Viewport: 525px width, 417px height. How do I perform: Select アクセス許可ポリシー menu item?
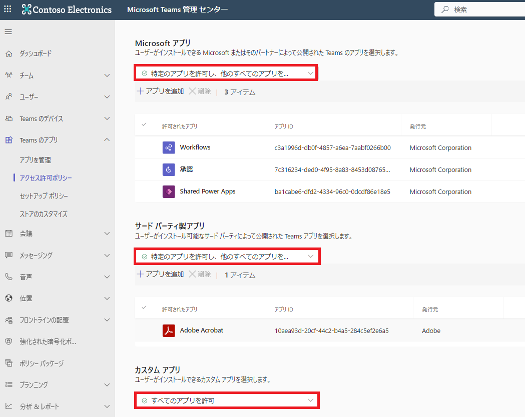(46, 178)
